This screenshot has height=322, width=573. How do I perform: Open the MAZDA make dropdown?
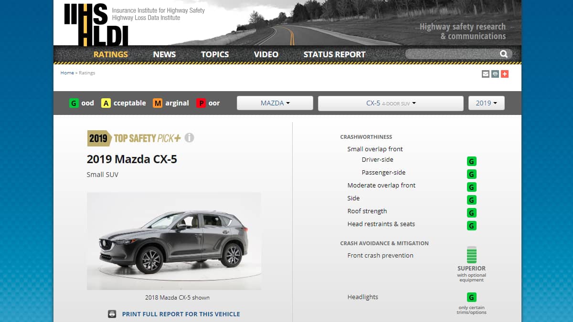[275, 103]
